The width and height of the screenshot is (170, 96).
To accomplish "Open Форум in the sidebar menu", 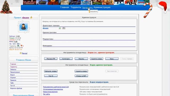I will (12, 75).
